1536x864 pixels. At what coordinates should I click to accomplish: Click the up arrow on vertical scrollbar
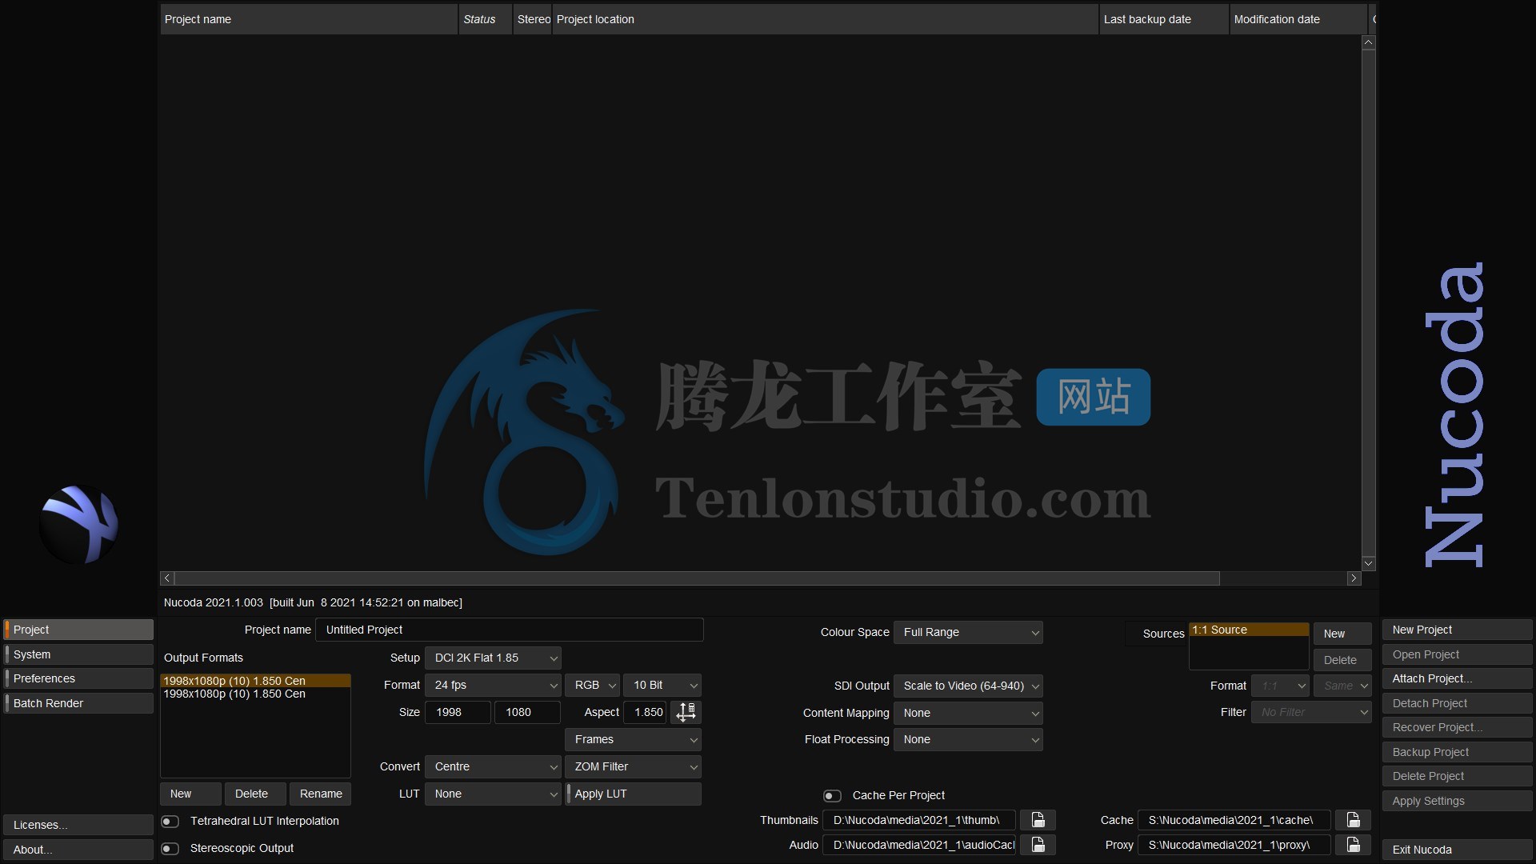1368,42
